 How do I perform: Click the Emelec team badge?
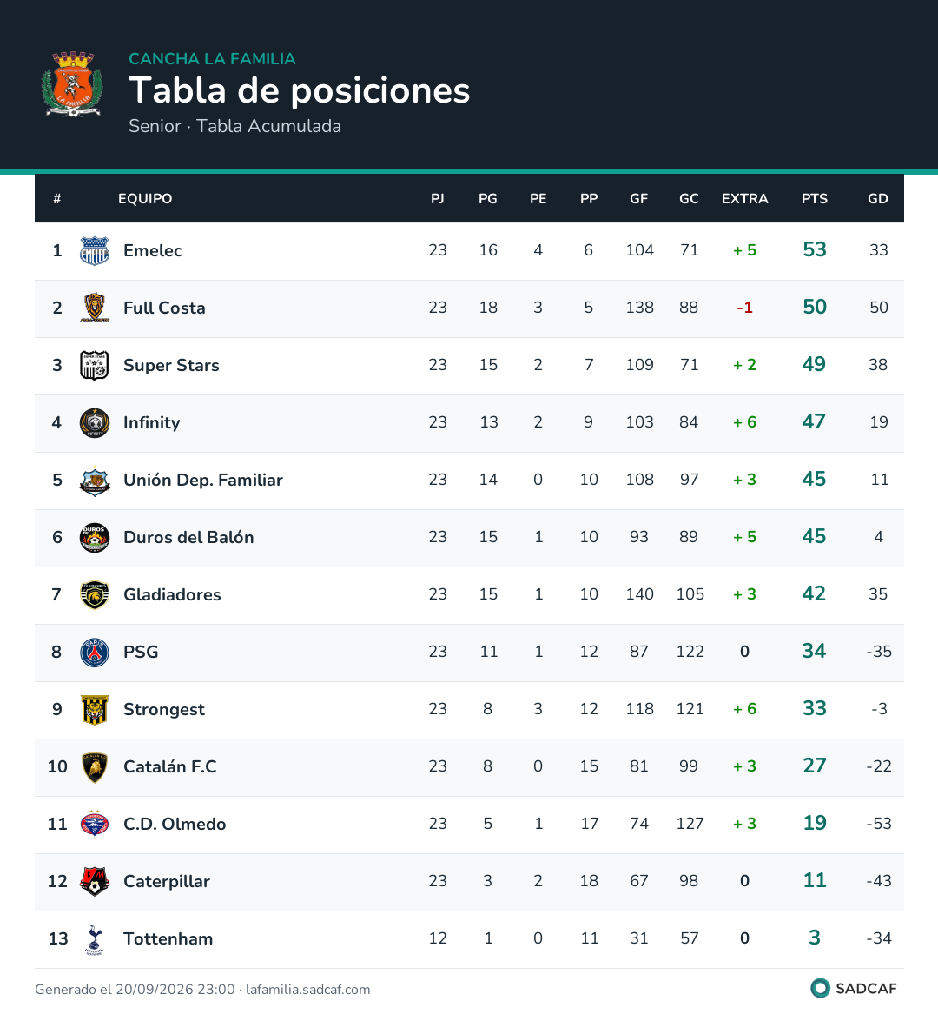point(95,250)
